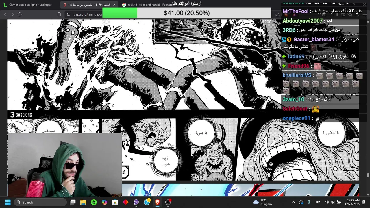Go forward in Brave browser
This screenshot has height=208, width=370.
pyautogui.click(x=12, y=14)
